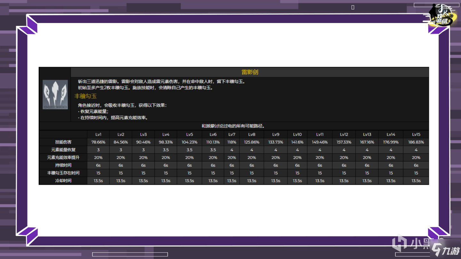461x259 pixels.
Task: Click the 元素能量恢复 value under Lv4
Action: [x=166, y=150]
